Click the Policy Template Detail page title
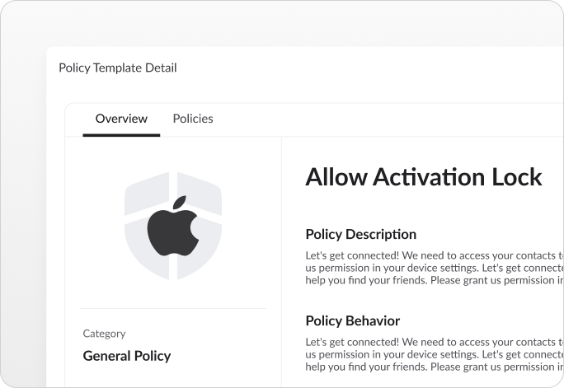The image size is (564, 388). [118, 68]
